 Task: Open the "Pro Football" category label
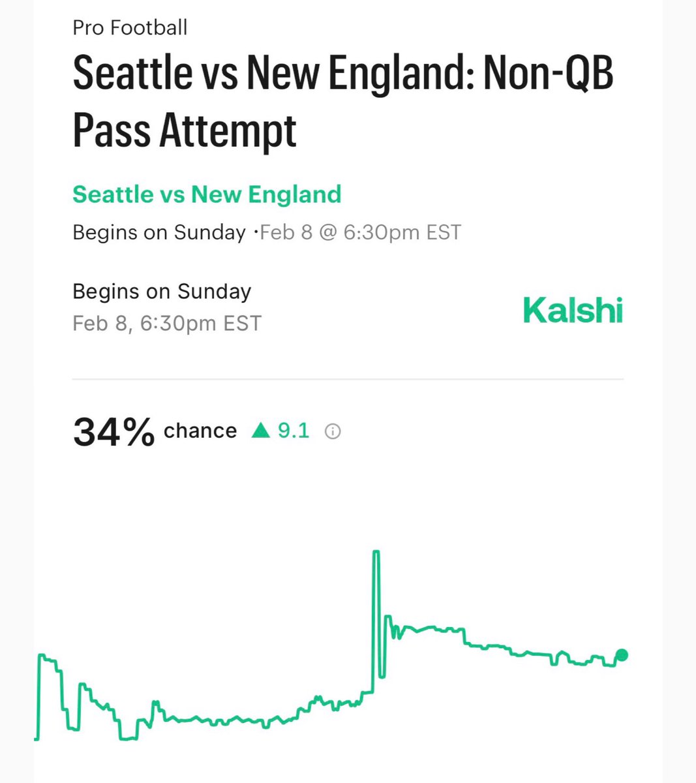[x=130, y=27]
